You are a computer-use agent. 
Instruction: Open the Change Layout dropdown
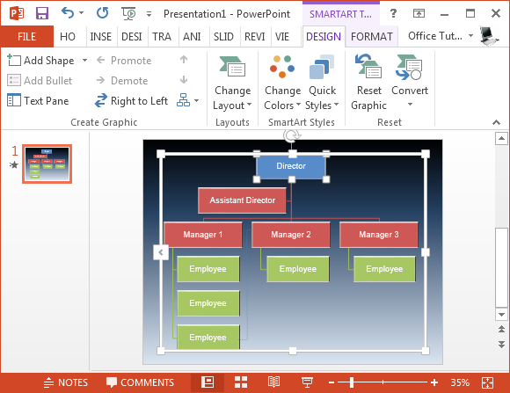point(232,83)
